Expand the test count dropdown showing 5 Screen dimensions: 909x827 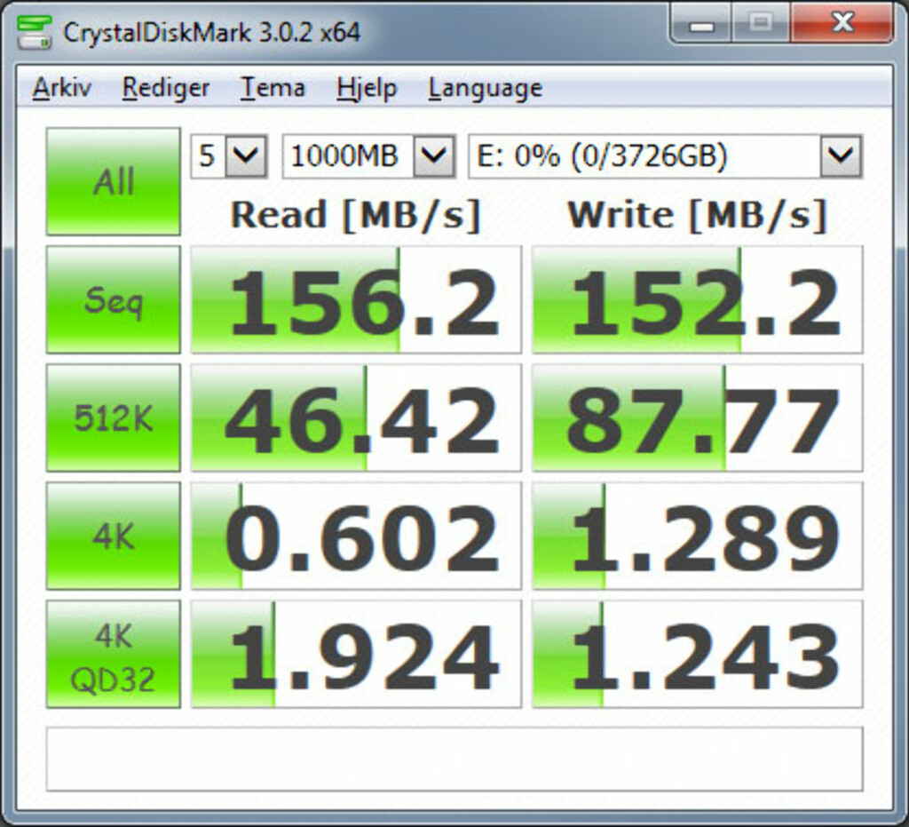coord(247,156)
